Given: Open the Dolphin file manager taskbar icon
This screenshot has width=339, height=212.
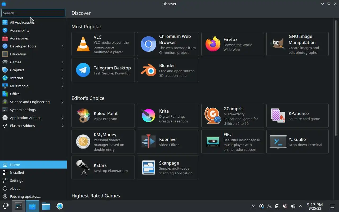Looking at the screenshot, I should click(46, 206).
